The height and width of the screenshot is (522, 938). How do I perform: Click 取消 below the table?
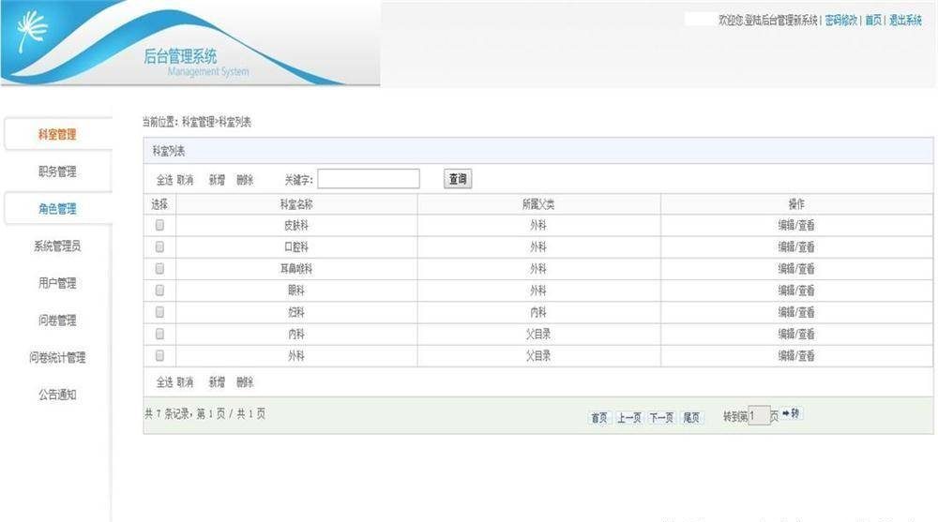[x=185, y=382]
